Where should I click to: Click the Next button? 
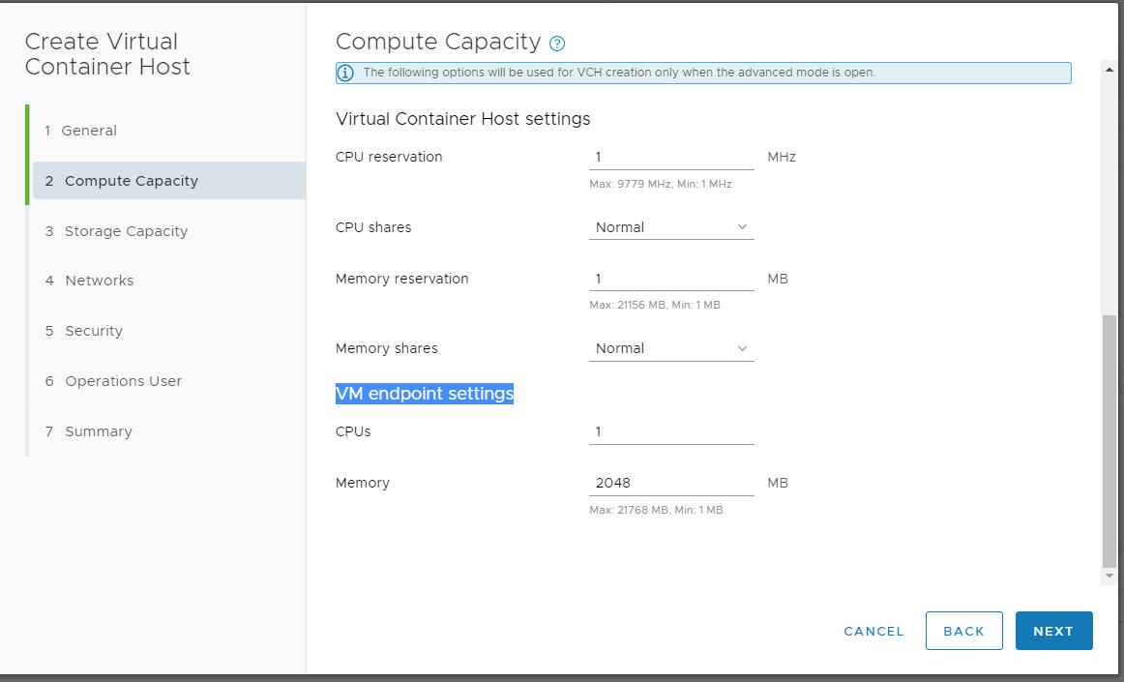tap(1053, 631)
